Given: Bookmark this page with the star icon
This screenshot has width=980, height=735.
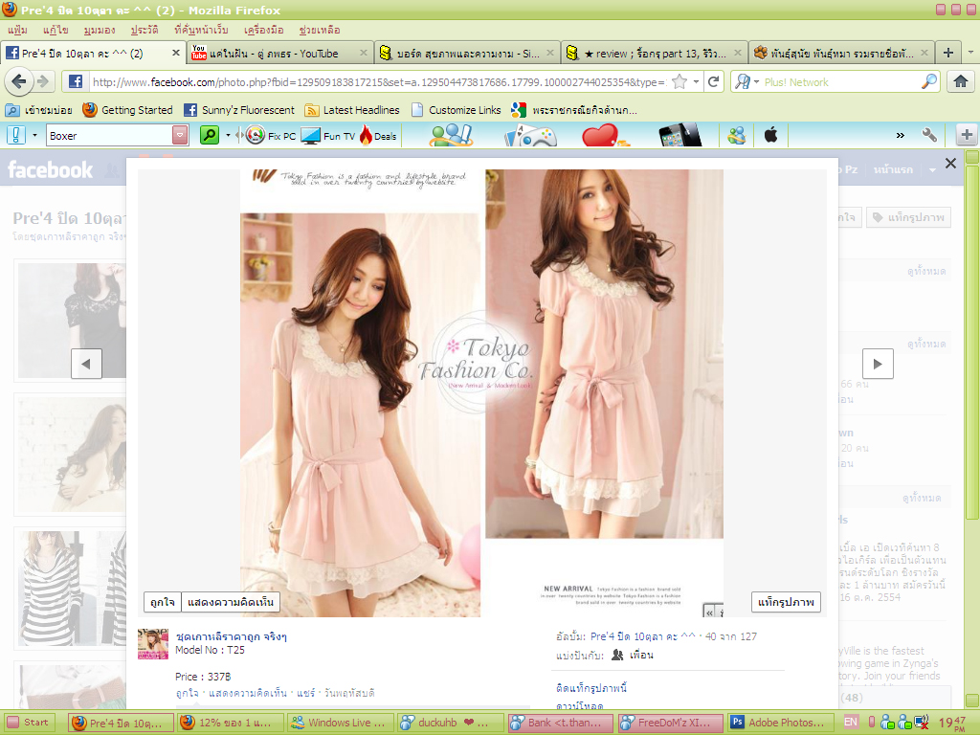Looking at the screenshot, I should [679, 82].
